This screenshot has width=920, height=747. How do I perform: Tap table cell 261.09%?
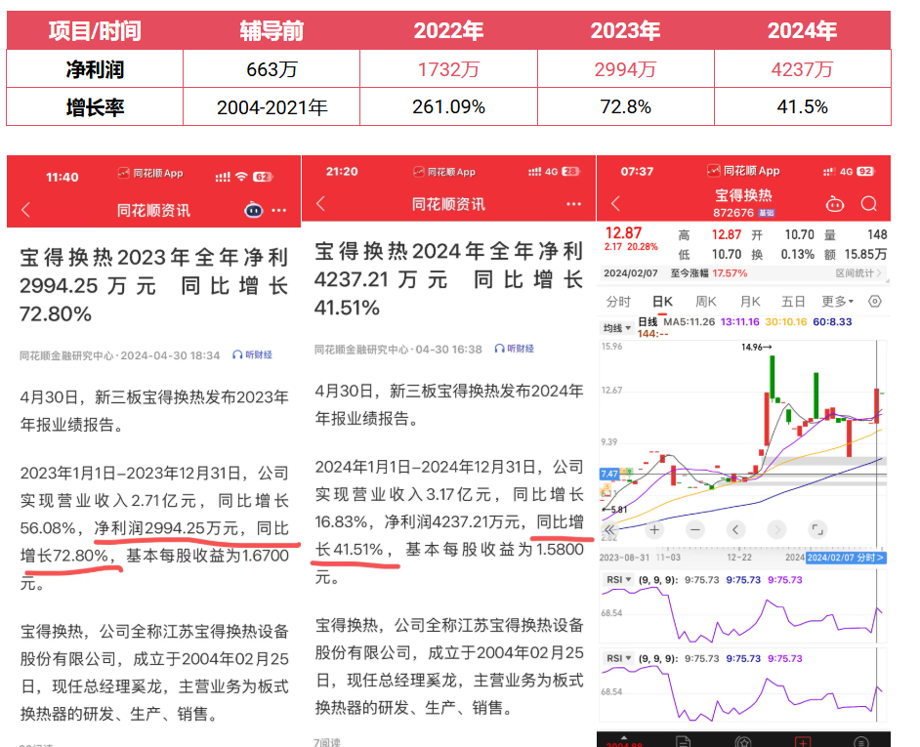click(448, 106)
